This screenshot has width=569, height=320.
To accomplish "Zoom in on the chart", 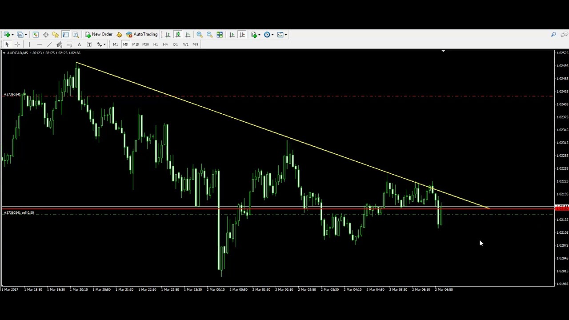I will [x=200, y=34].
